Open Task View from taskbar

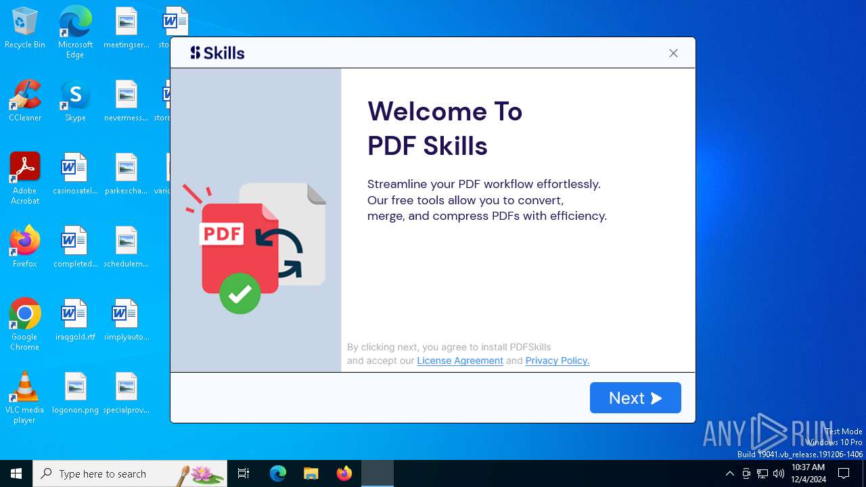(244, 473)
